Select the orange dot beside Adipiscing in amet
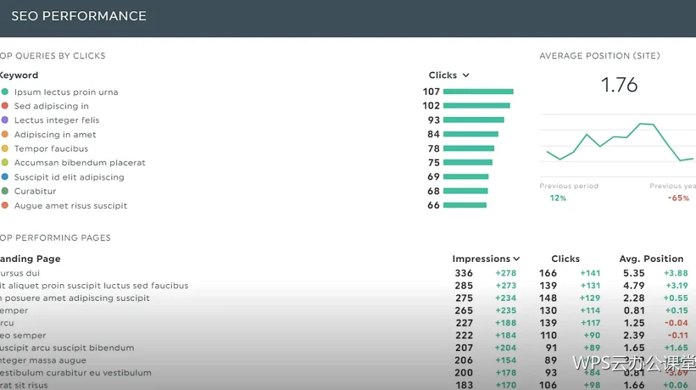 point(5,134)
